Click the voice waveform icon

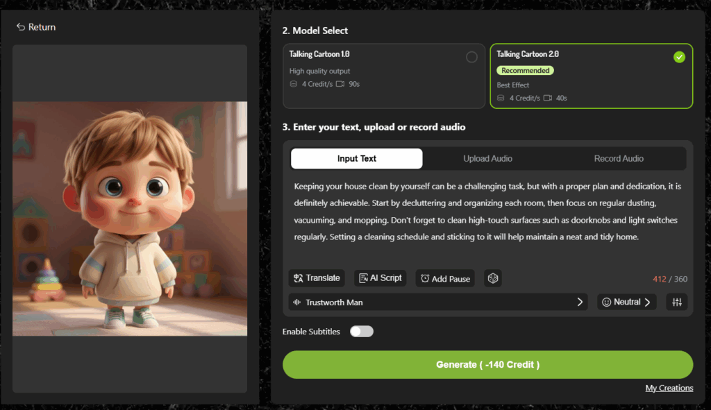(297, 302)
